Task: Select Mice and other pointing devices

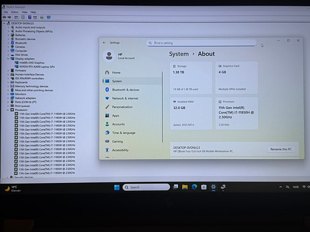Action: tap(34, 90)
